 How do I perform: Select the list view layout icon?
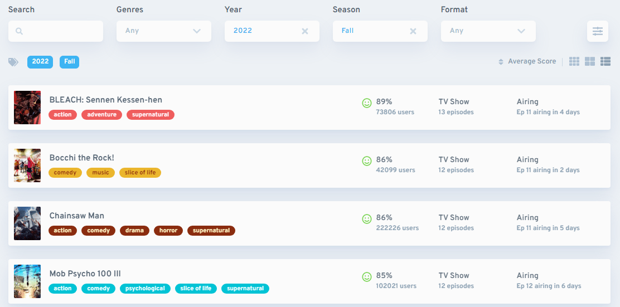coord(606,61)
